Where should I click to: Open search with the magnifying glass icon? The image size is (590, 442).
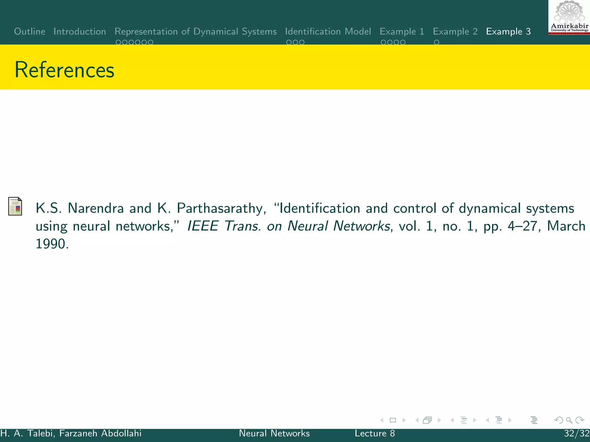(569, 420)
